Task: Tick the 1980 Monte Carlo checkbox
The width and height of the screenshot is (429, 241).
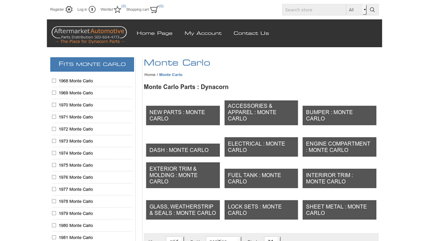Action: (54, 225)
